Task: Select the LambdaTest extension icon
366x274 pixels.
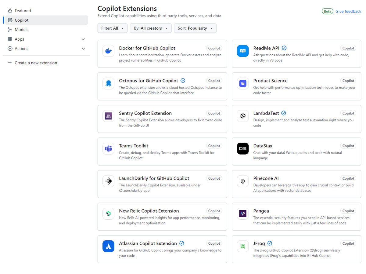Action: pyautogui.click(x=242, y=116)
